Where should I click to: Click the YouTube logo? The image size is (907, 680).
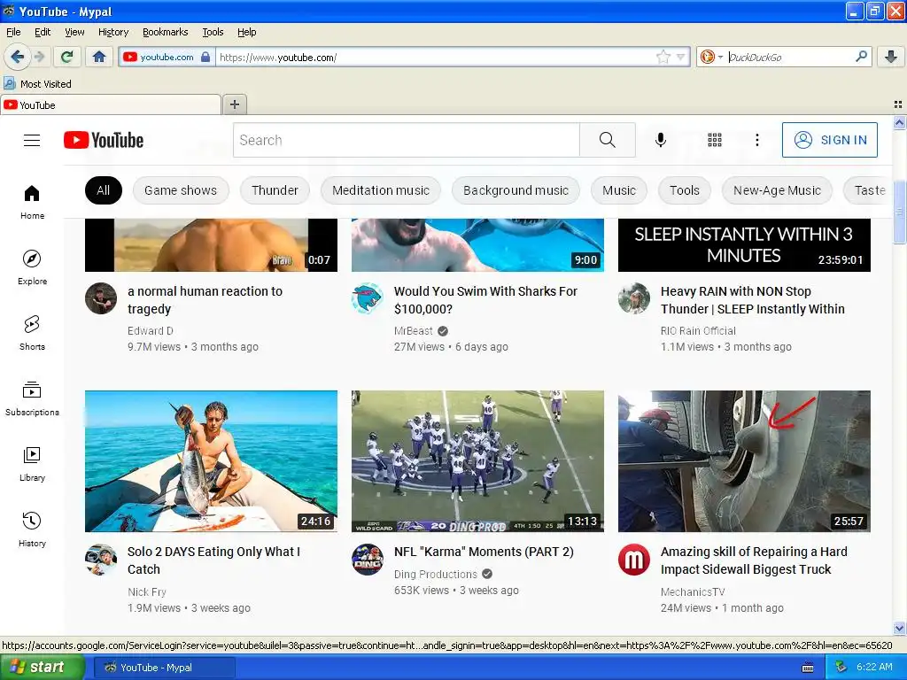pyautogui.click(x=104, y=140)
